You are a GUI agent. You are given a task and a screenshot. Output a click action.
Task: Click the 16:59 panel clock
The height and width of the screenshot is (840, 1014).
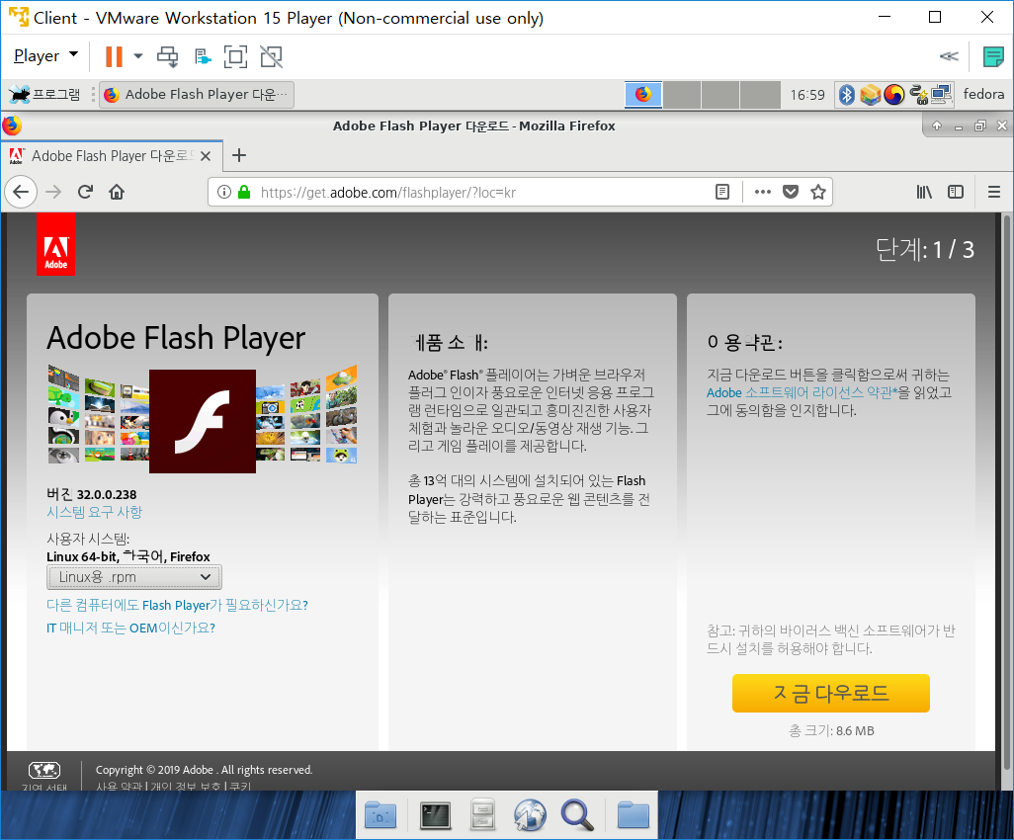pos(807,95)
